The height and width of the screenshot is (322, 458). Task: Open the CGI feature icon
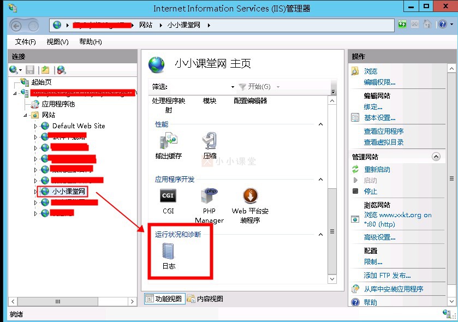coord(168,201)
